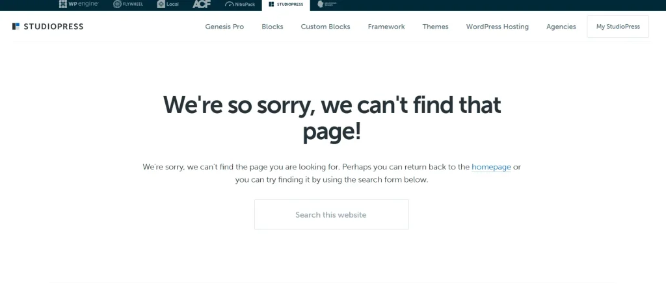Select the Framework navigation item

click(386, 26)
